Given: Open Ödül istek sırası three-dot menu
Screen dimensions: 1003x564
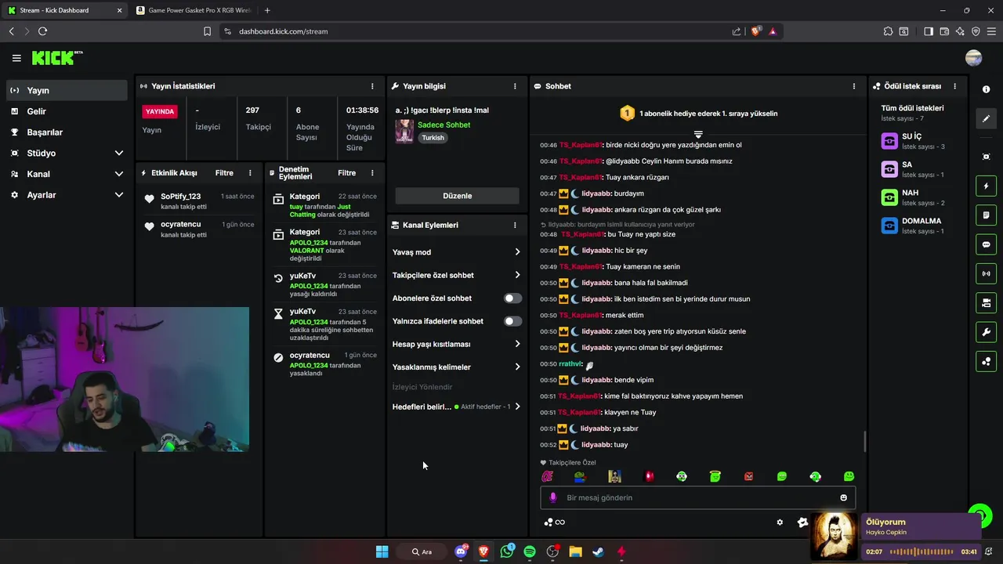Looking at the screenshot, I should click(954, 86).
